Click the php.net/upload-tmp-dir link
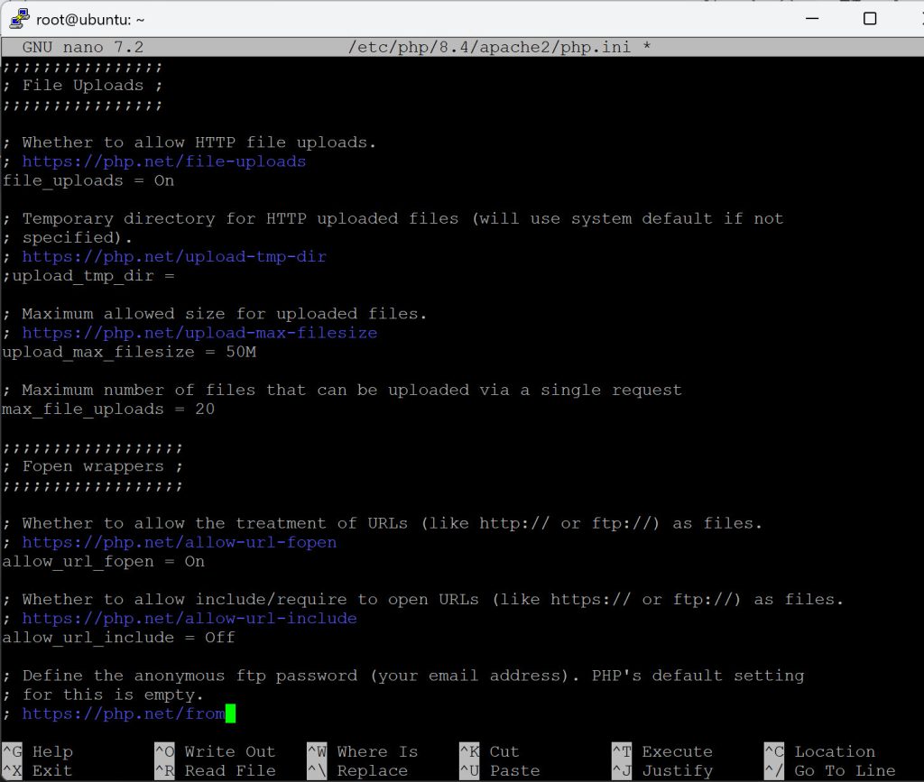Screen dimensions: 924x782 (x=173, y=257)
